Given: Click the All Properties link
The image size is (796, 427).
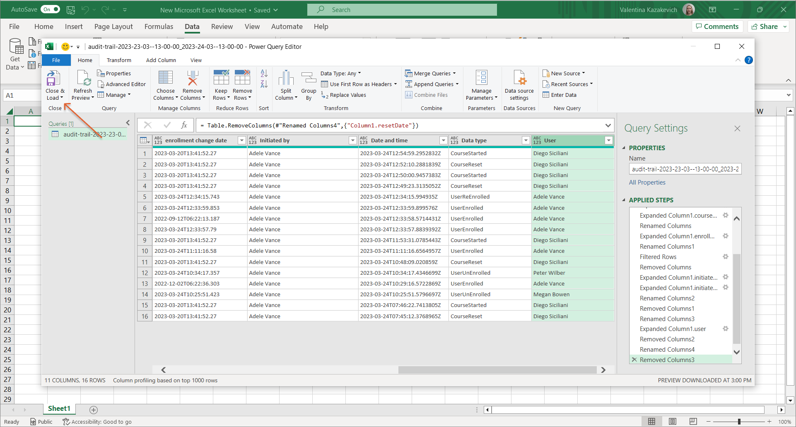Looking at the screenshot, I should (x=647, y=182).
